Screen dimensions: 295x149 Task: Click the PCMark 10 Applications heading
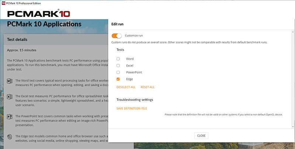pos(44,24)
